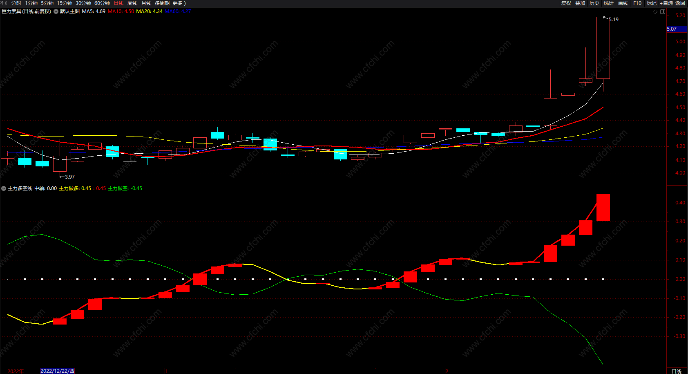Click the 2022/12/22/四 date marker

(57, 371)
